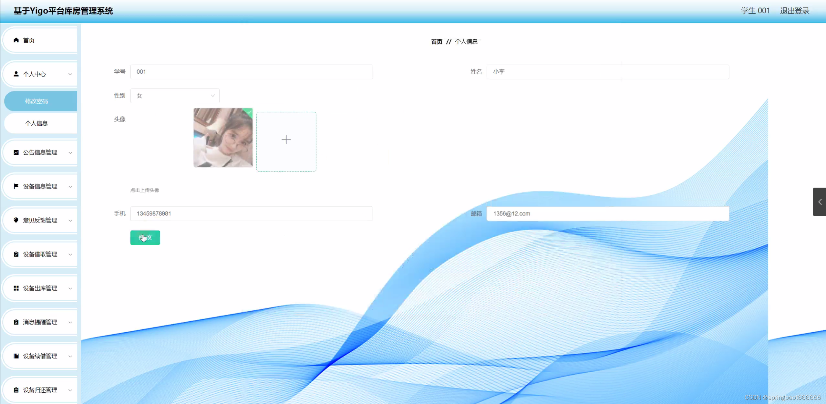Collapse the 个人中心 menu chevron
The width and height of the screenshot is (826, 404).
[70, 74]
